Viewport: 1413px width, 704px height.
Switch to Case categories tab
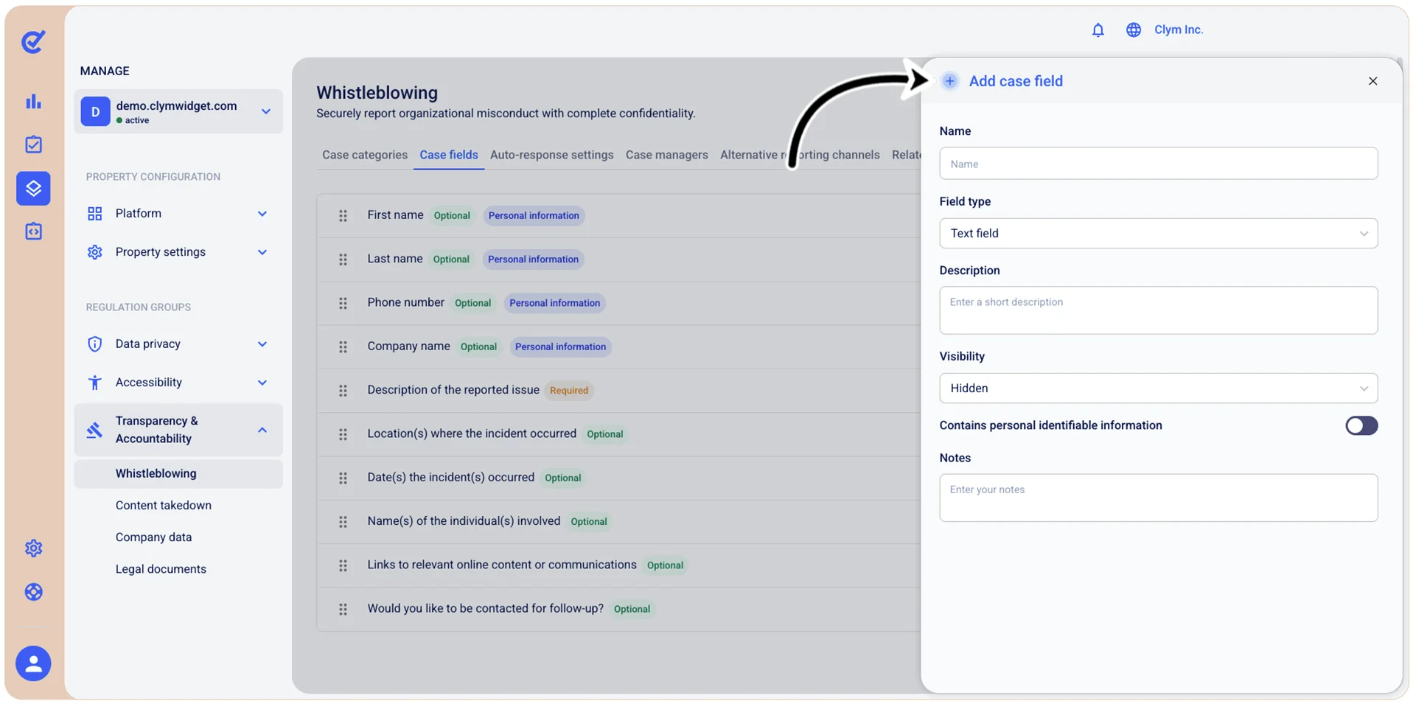(364, 155)
